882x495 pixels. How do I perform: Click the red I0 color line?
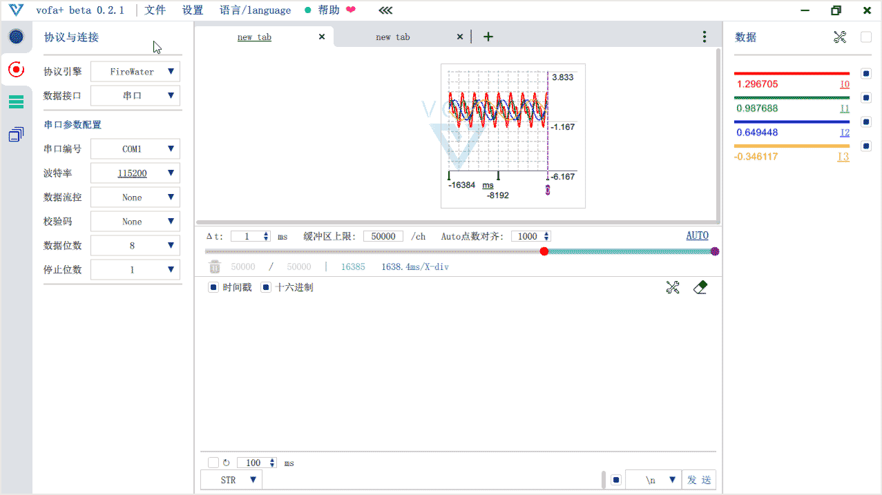792,73
